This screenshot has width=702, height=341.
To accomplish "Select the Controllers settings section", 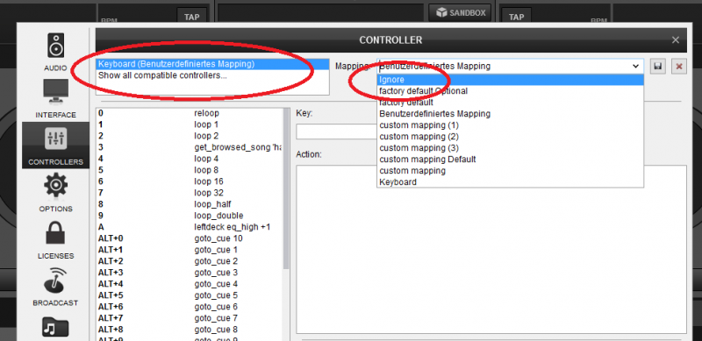I will click(55, 146).
